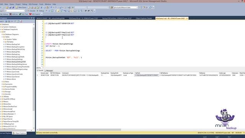Select the Minion.SyncServer table
This screenshot has width=245, height=138.
pos(13,77)
